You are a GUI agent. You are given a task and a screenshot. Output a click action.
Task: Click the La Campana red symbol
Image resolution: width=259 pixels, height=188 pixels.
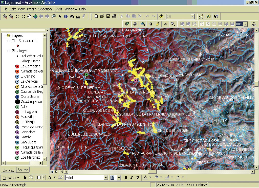[17, 66]
